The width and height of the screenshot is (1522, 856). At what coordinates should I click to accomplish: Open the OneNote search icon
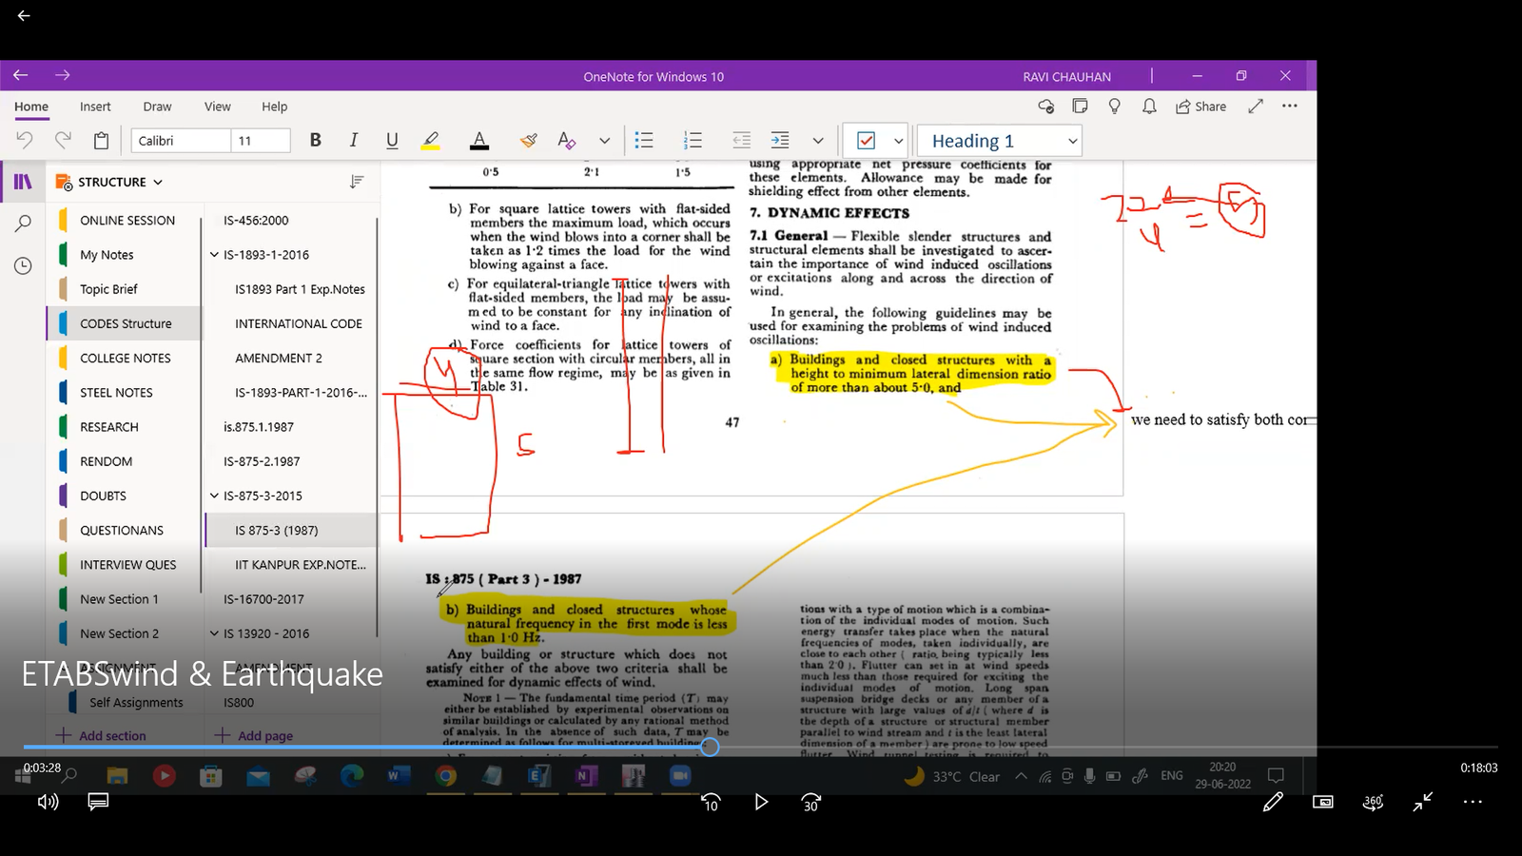point(23,224)
